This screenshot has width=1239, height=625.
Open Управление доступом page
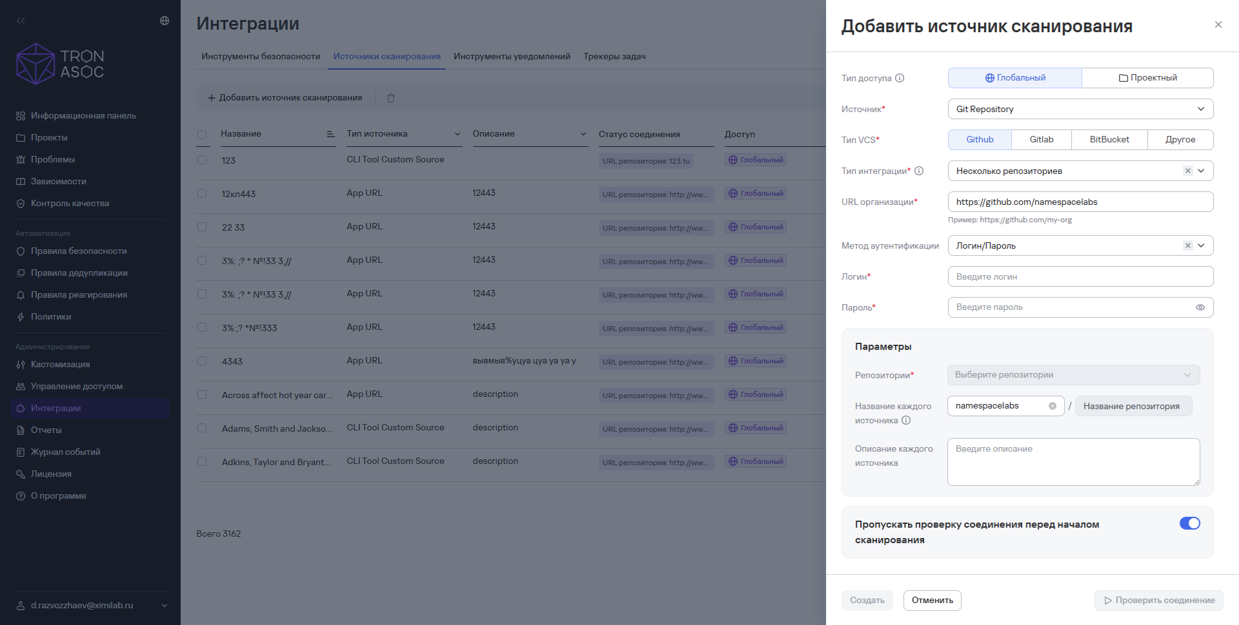tap(77, 387)
